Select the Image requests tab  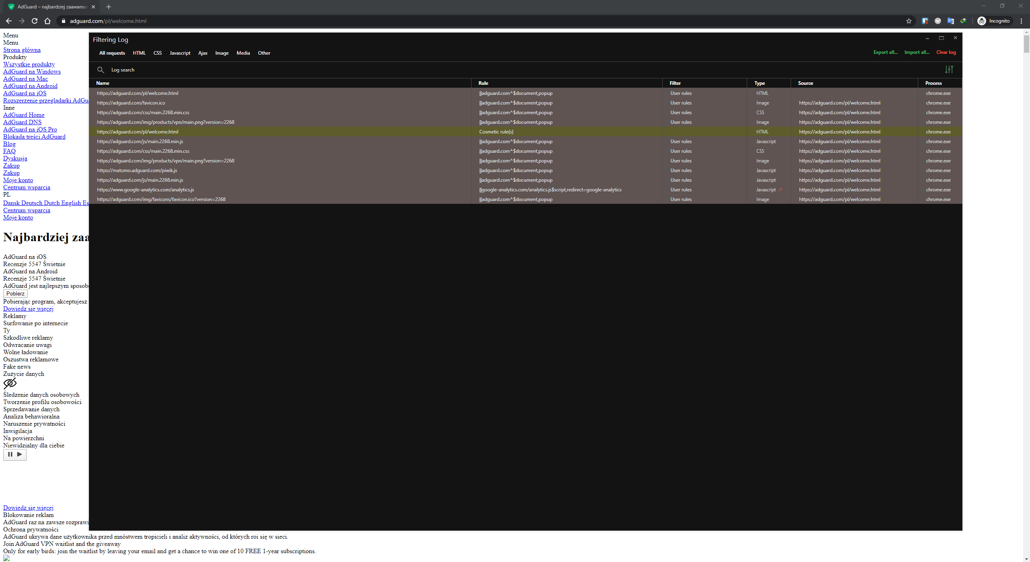click(222, 53)
